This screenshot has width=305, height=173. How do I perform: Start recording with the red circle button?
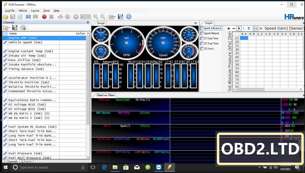[44, 17]
